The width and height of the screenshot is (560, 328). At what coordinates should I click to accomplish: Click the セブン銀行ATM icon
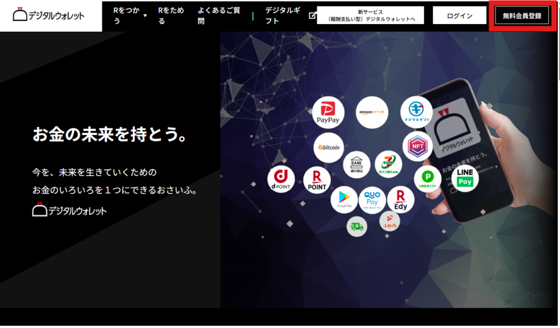388,164
